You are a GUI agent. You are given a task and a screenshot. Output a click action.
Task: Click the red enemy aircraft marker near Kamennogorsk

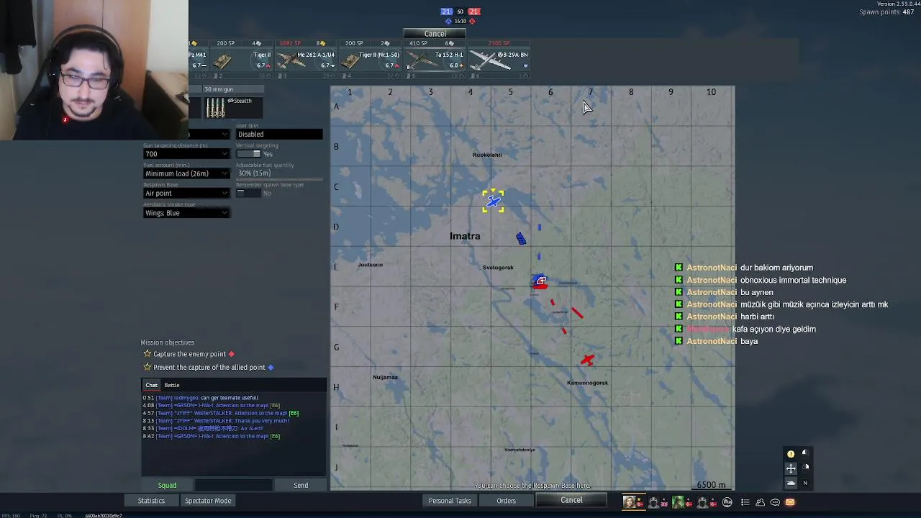pos(587,360)
